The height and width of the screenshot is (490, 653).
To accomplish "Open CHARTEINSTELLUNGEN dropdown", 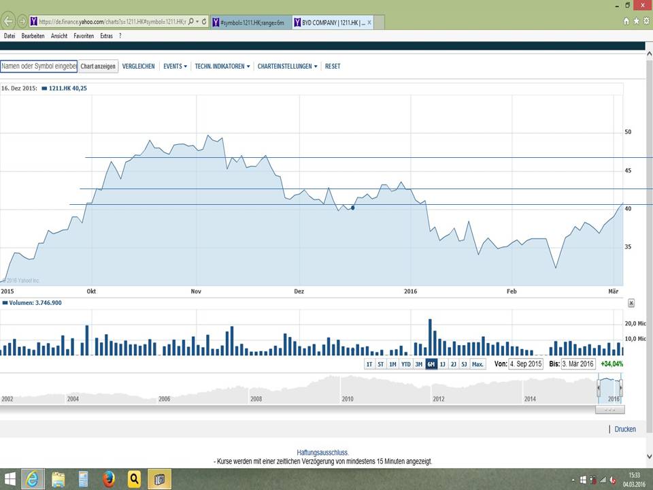I will 287,66.
